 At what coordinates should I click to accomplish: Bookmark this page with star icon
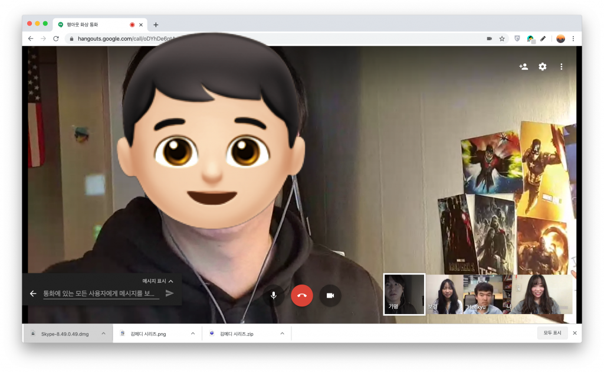click(502, 38)
